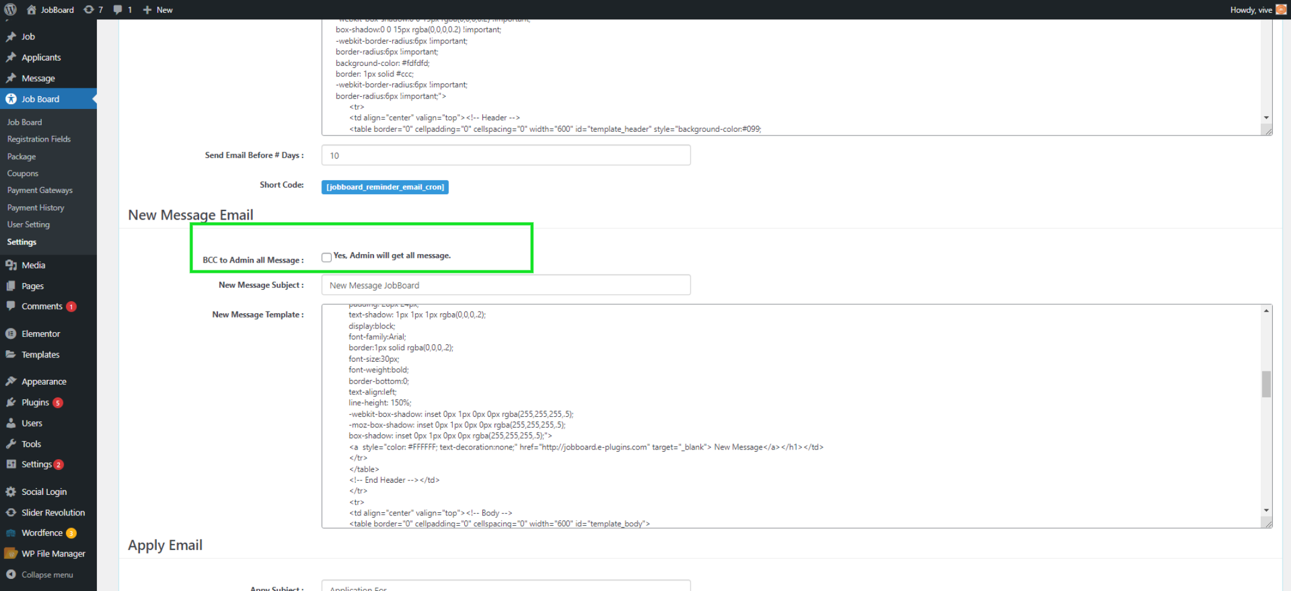Viewport: 1291px width, 591px height.
Task: Go to Registration Fields submenu
Action: click(39, 139)
